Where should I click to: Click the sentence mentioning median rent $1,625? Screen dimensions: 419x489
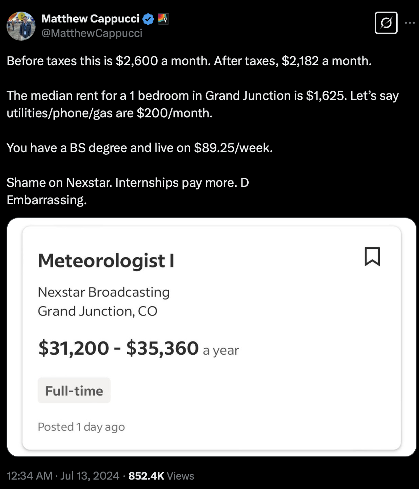(203, 104)
